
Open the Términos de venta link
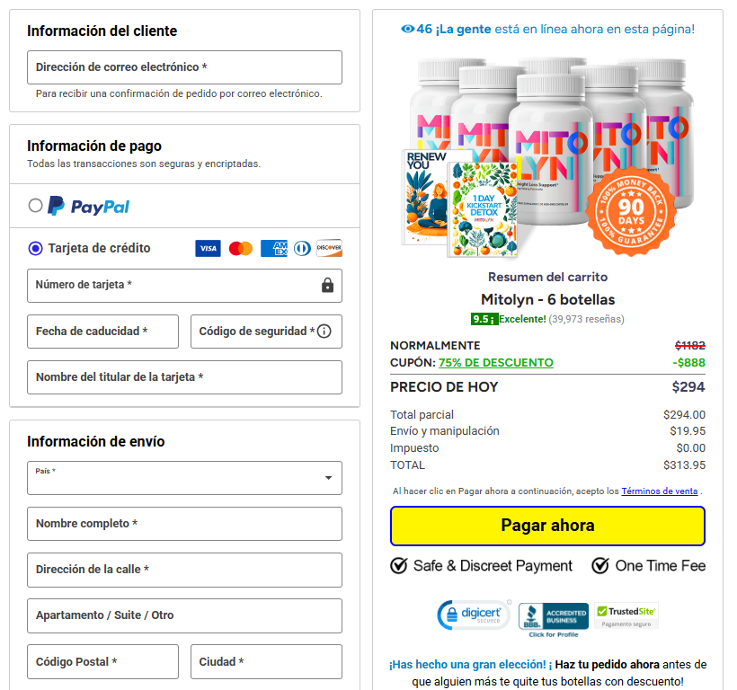click(660, 491)
